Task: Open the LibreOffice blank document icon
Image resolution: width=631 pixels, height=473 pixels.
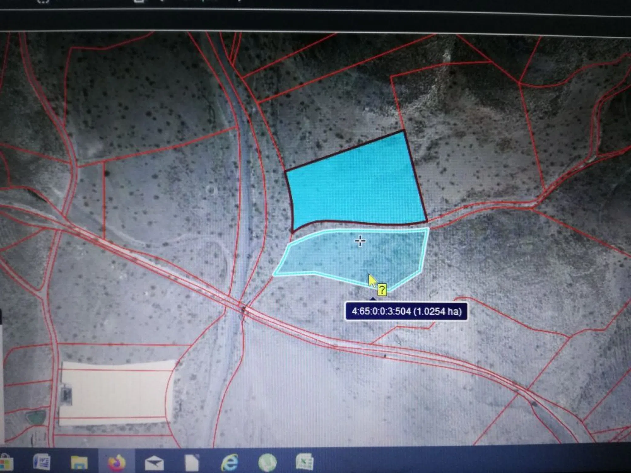Action: [192, 463]
